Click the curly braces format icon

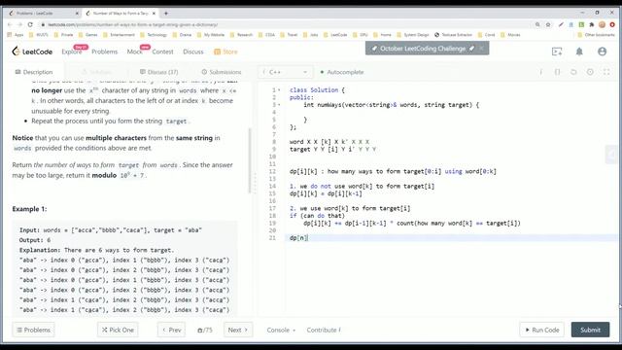coord(557,72)
